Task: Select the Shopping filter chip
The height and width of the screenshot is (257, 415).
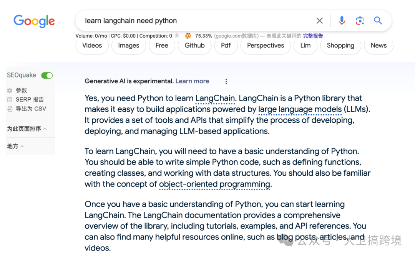Action: [x=340, y=46]
